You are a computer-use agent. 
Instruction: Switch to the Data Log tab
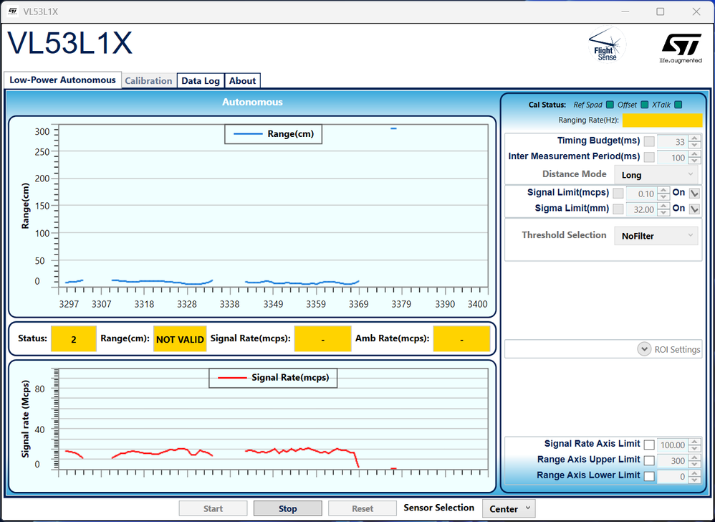click(x=201, y=81)
